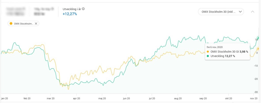Click the yellow endpoint marker on the OMX line

pyautogui.click(x=258, y=48)
